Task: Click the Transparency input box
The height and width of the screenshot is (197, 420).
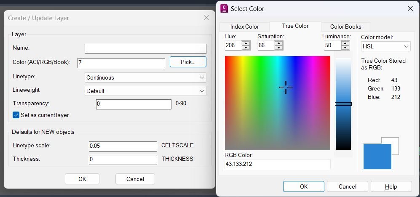Action: [x=134, y=104]
